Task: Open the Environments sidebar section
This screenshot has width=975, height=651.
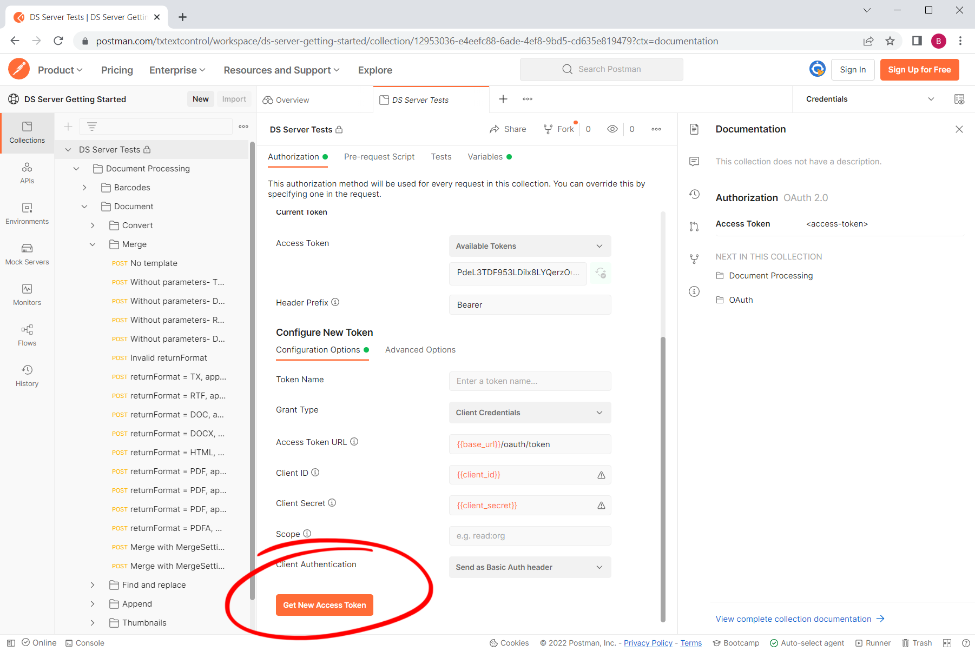Action: coord(27,214)
